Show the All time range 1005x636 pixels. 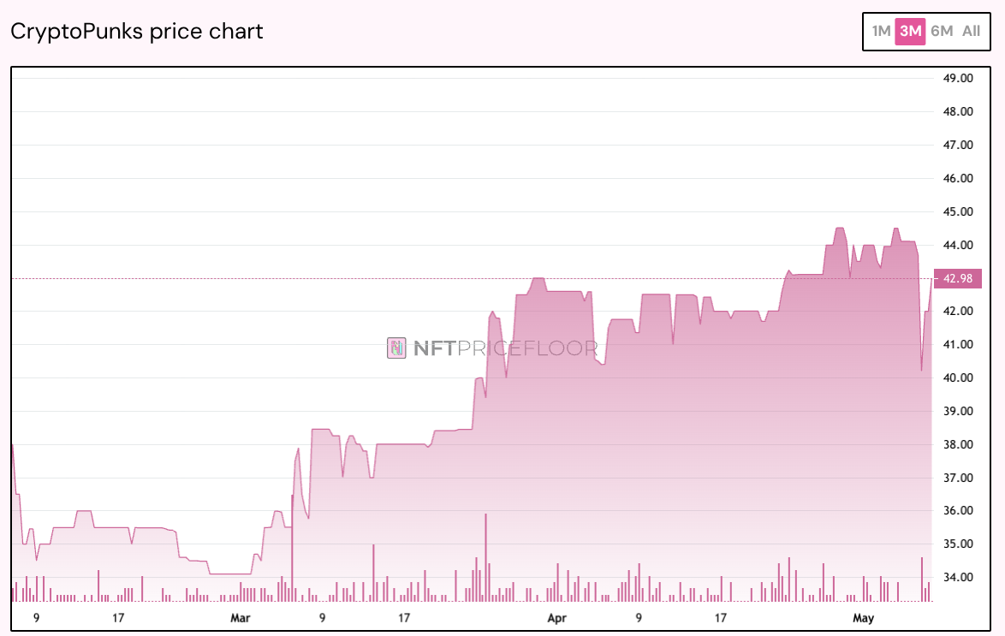coord(971,31)
